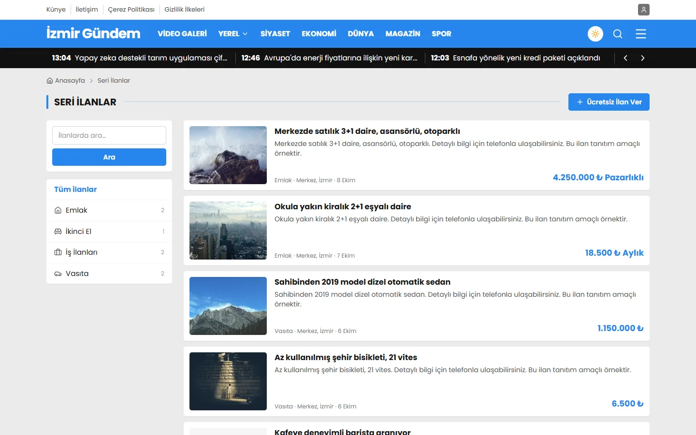This screenshot has width=696, height=435.
Task: Open Çerez Politikası link
Action: 131,10
